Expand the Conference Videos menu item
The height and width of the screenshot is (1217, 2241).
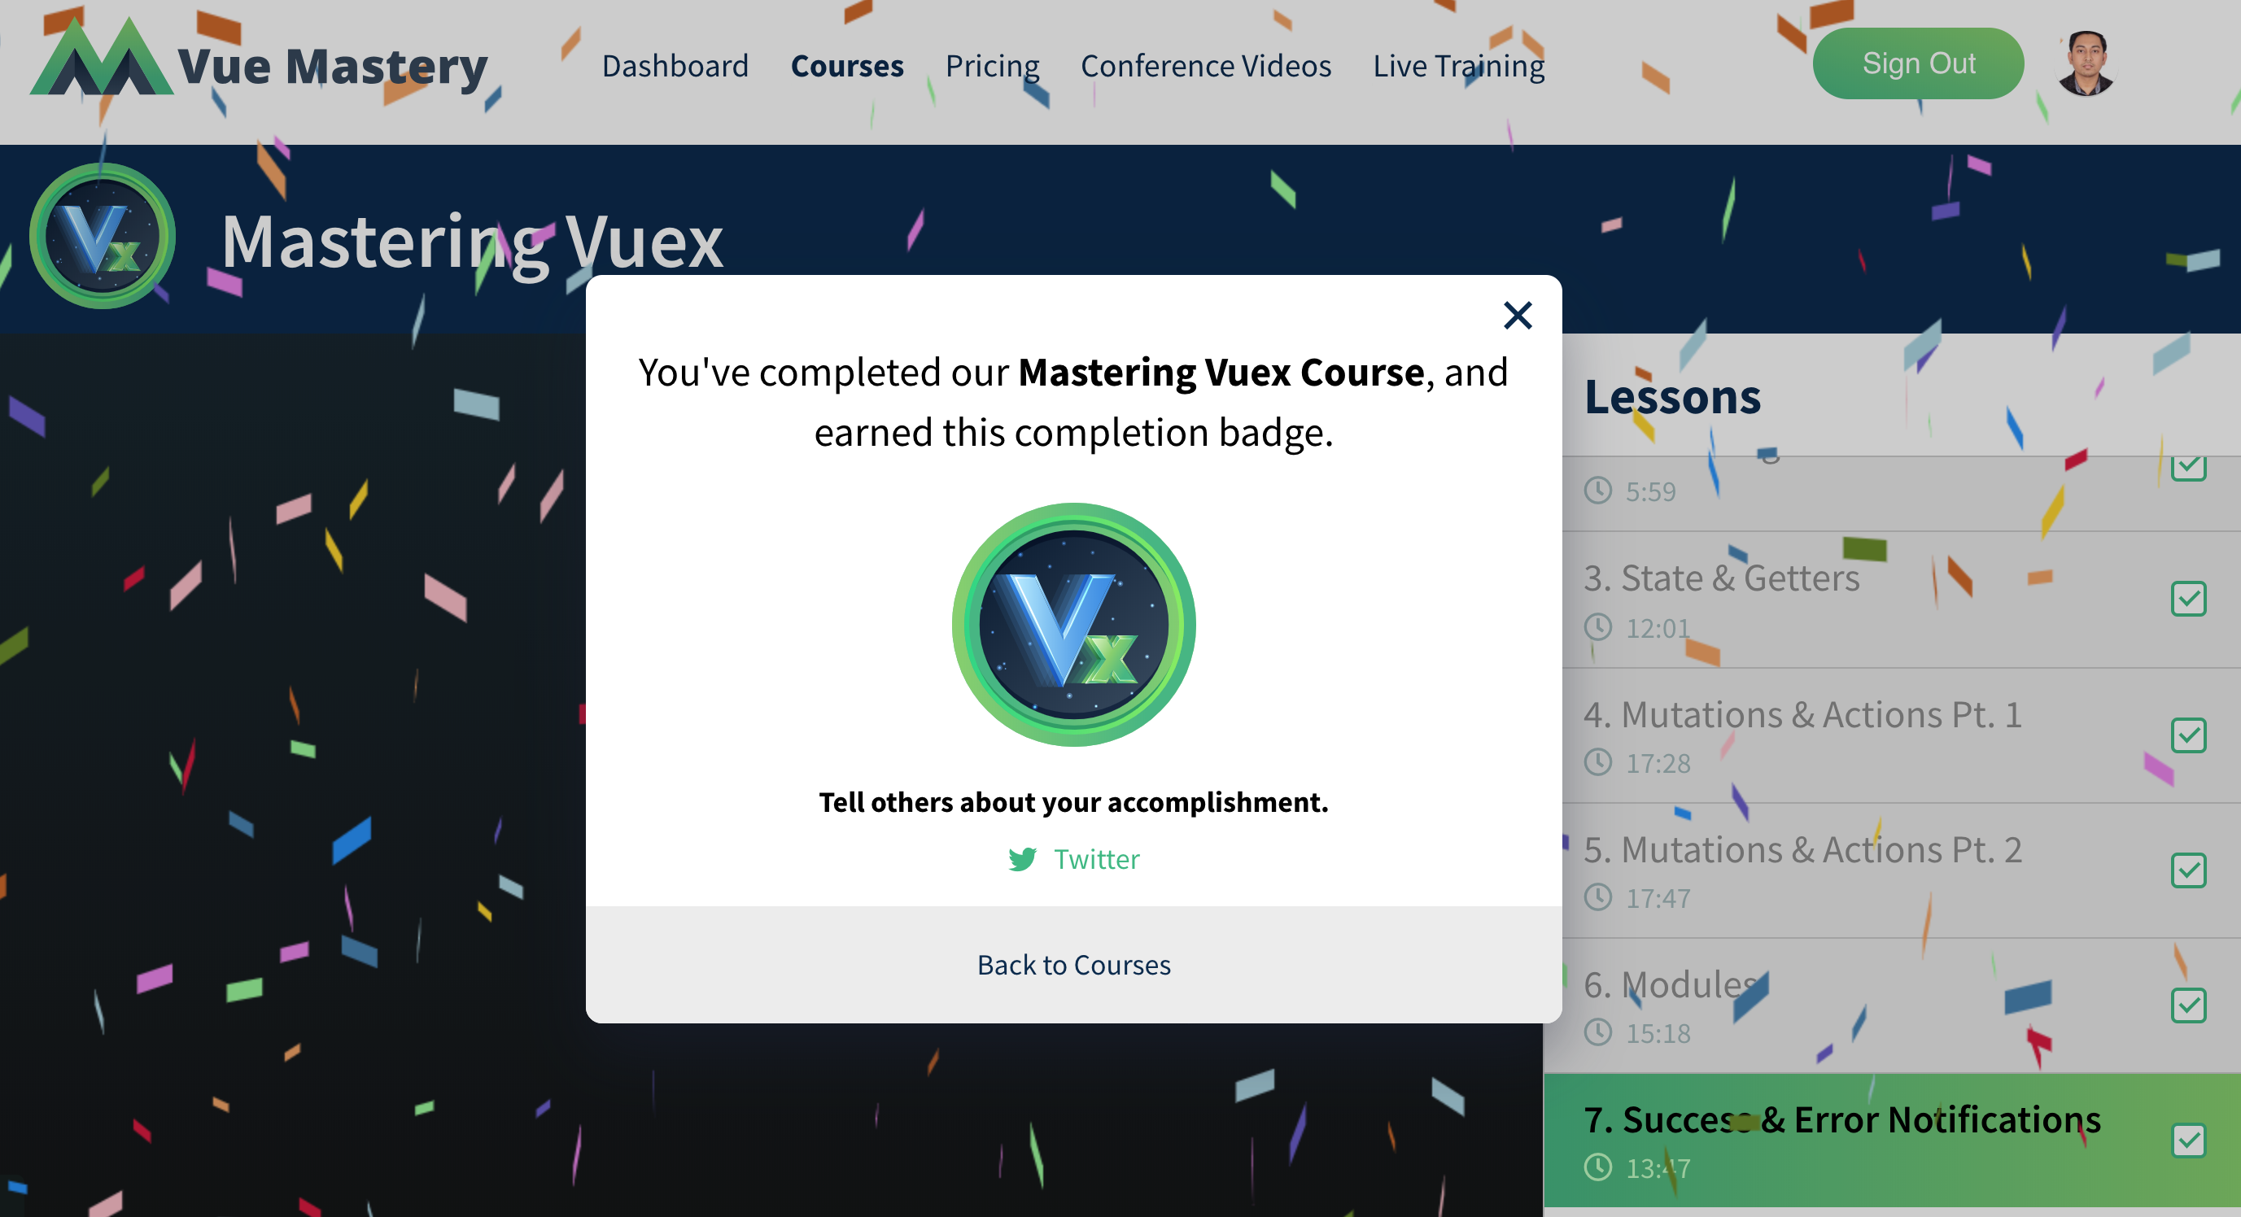1207,64
